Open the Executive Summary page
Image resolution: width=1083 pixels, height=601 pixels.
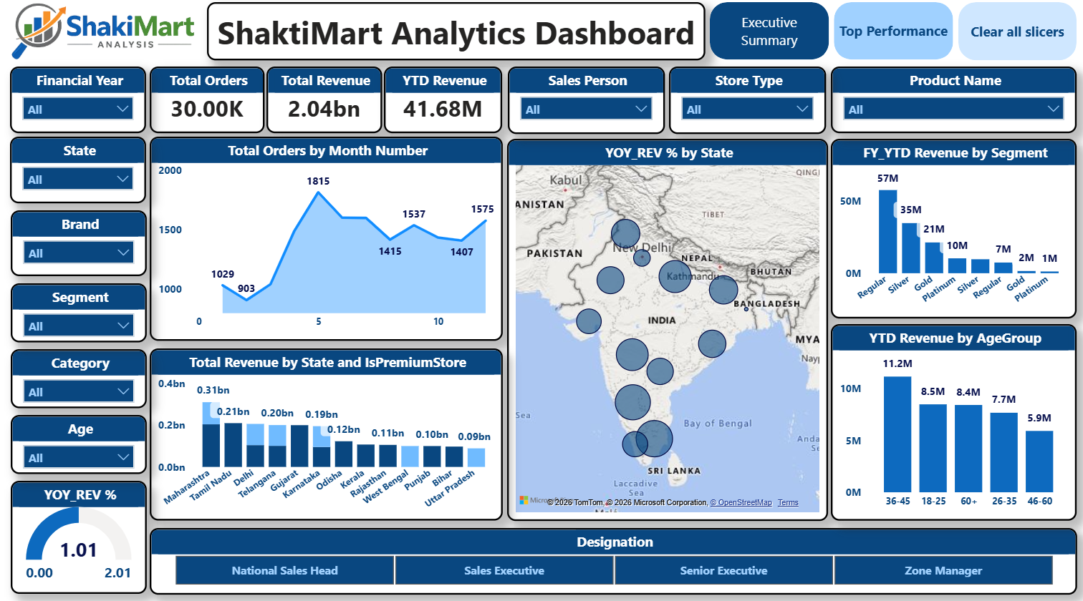tap(769, 31)
